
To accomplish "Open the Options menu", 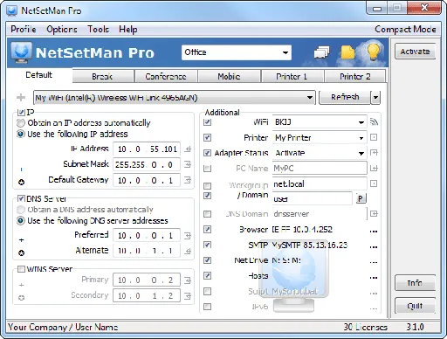I will coord(62,29).
